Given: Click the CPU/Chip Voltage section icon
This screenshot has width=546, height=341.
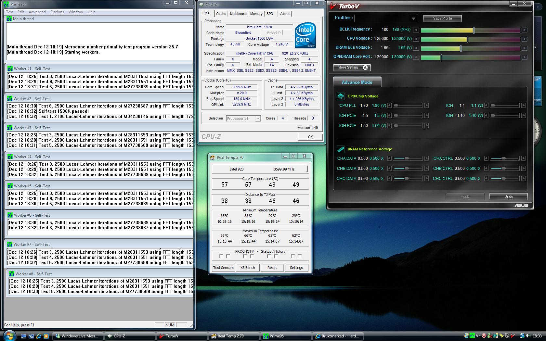Looking at the screenshot, I should [x=341, y=96].
